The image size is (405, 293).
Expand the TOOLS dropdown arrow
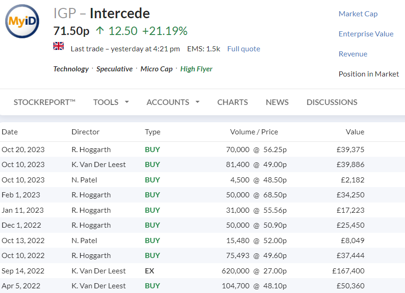tap(127, 102)
